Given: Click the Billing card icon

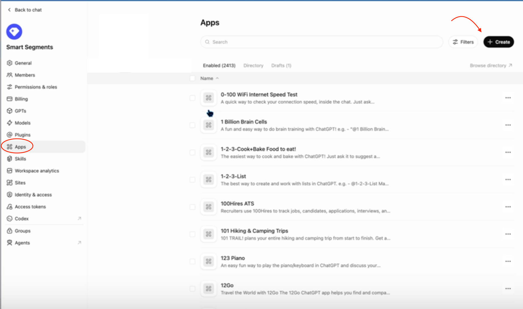Looking at the screenshot, I should pos(9,99).
